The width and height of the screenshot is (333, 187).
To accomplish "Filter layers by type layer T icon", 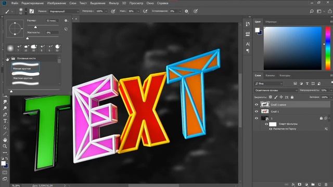I will [307, 84].
